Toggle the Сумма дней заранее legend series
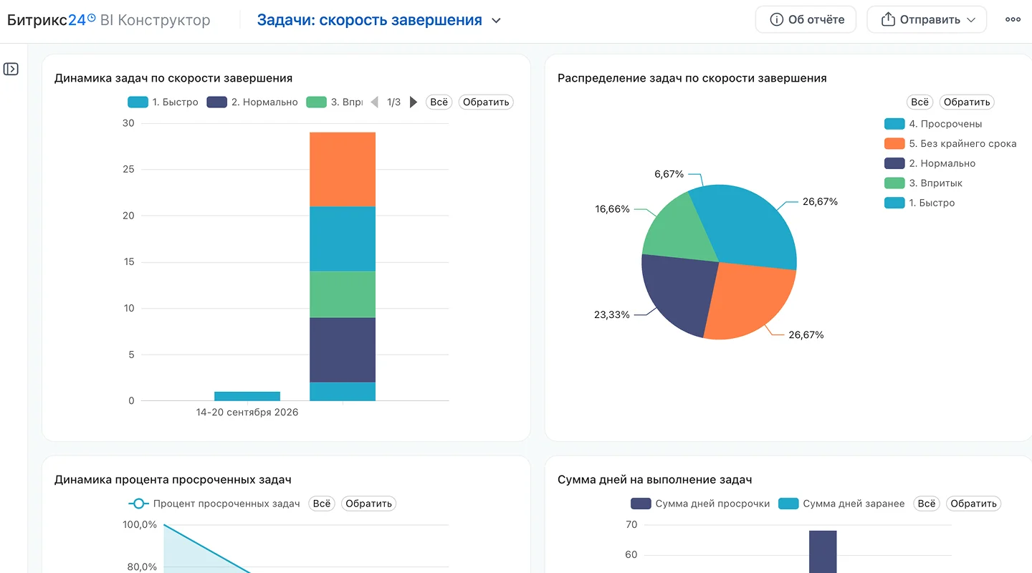 pos(841,504)
